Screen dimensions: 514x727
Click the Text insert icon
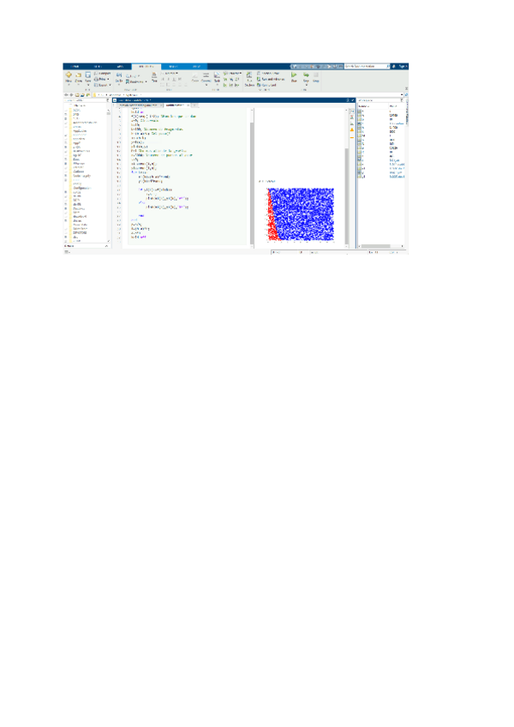pos(154,77)
